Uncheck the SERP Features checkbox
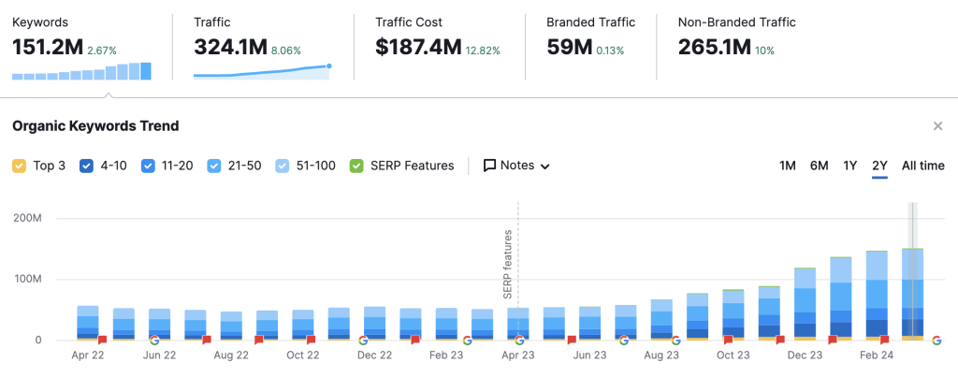Image resolution: width=958 pixels, height=377 pixels. (356, 166)
